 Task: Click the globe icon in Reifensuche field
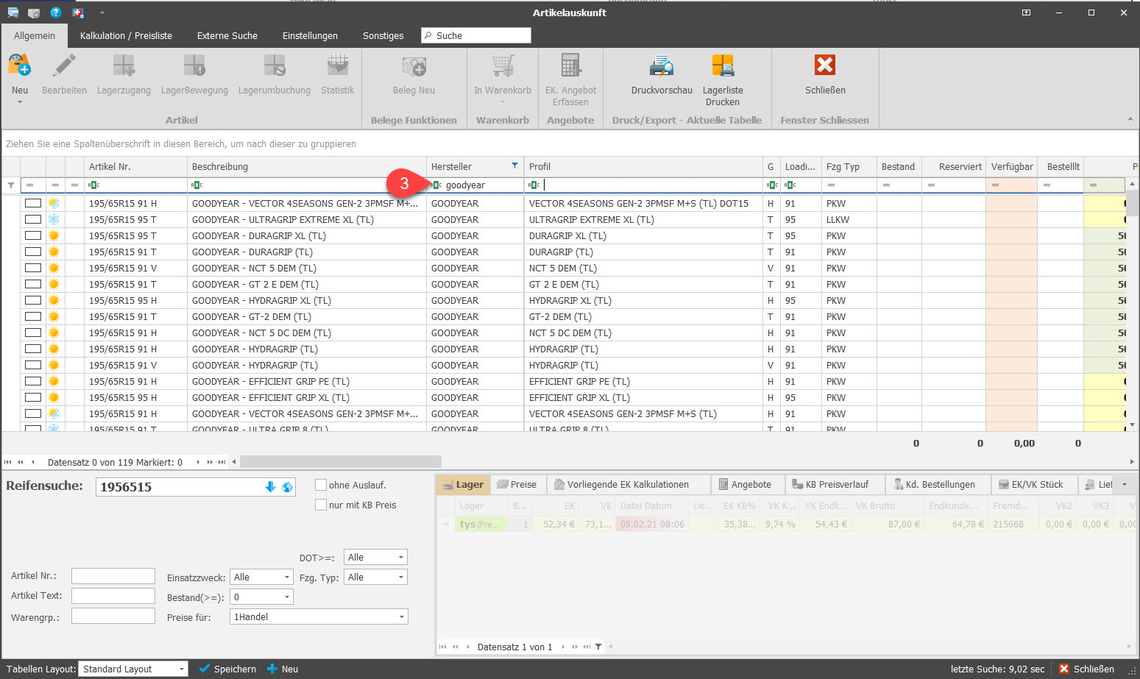287,487
